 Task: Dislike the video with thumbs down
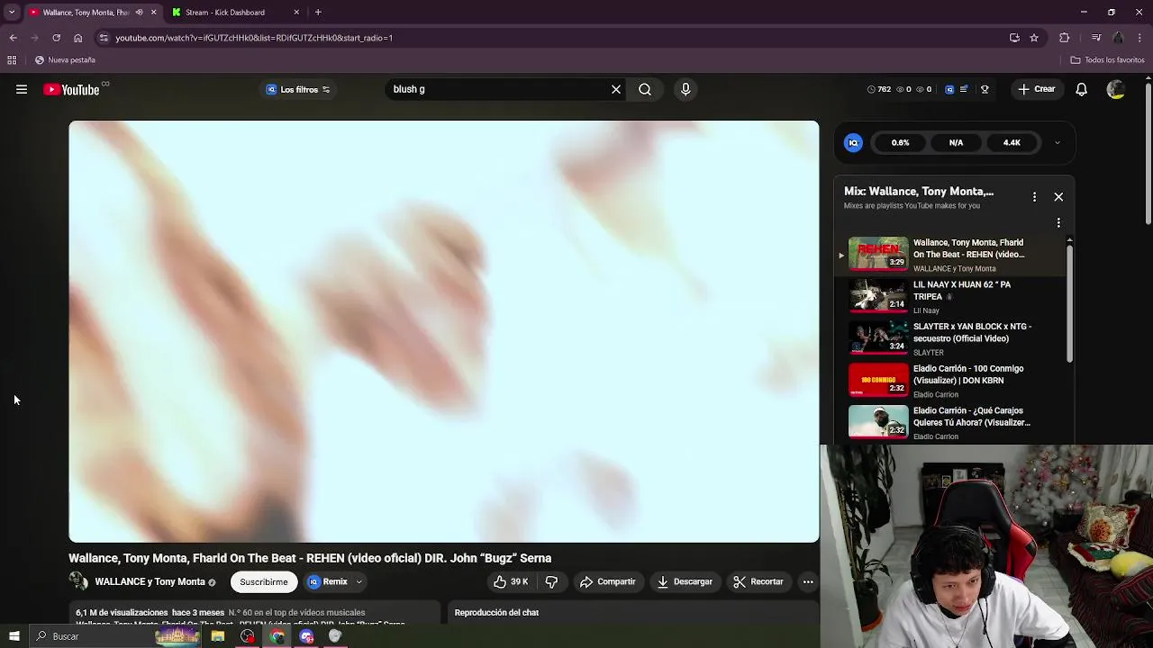[x=551, y=581]
